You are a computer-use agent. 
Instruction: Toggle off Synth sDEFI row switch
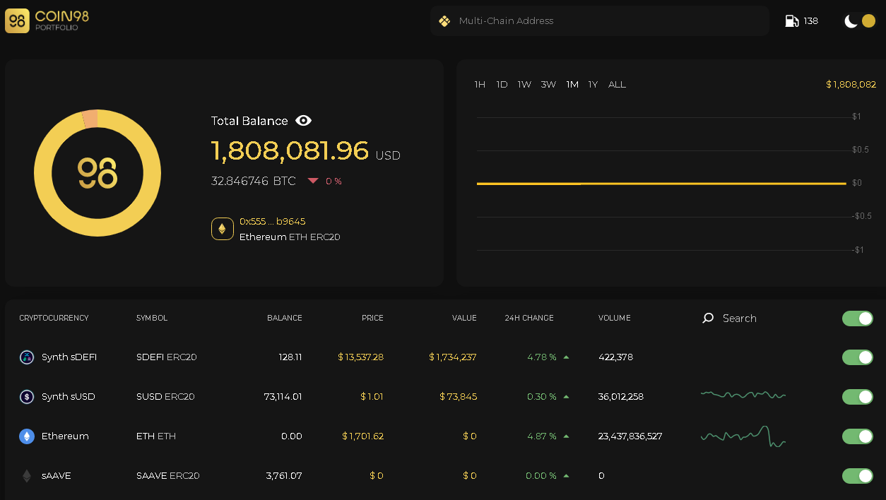click(858, 357)
